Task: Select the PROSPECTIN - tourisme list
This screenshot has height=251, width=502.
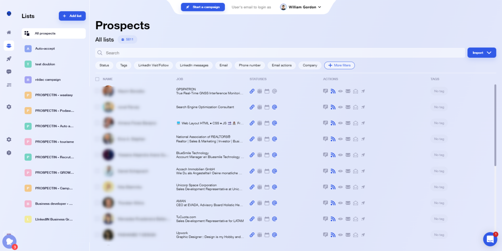Action: (x=54, y=142)
